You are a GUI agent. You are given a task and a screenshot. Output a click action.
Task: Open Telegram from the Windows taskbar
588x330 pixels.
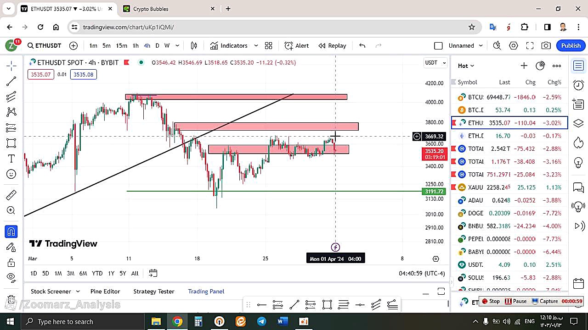tap(261, 321)
